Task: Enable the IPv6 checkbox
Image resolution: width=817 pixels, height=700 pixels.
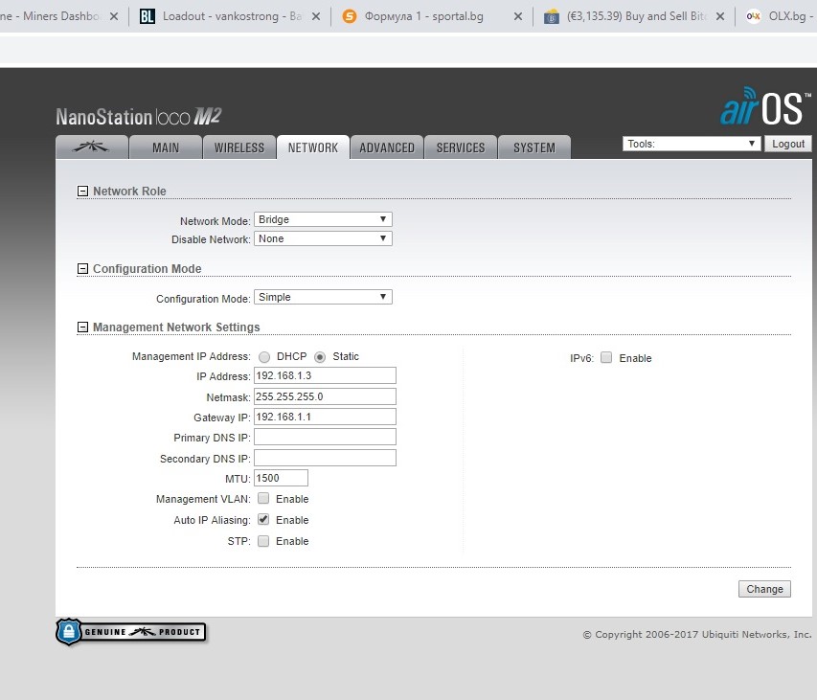Action: tap(606, 357)
